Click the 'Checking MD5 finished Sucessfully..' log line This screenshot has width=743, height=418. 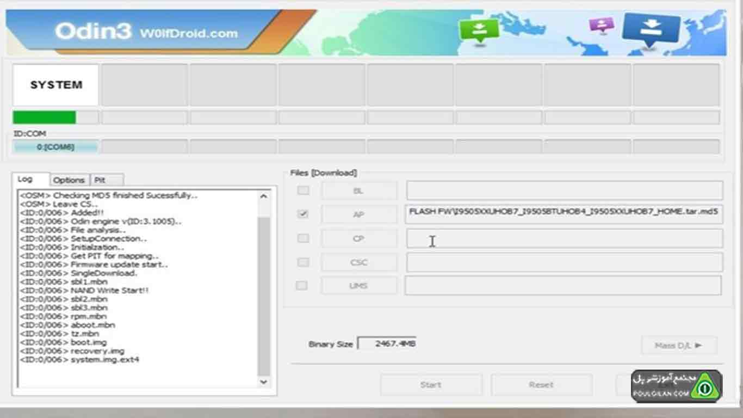[109, 195]
